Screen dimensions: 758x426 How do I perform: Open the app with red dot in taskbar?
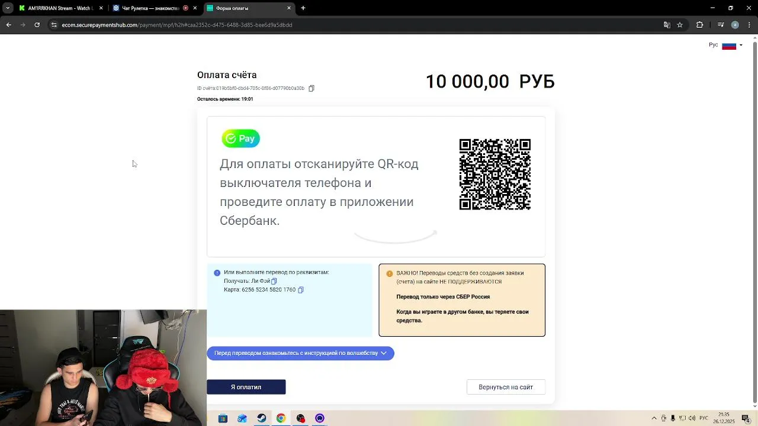coord(300,418)
